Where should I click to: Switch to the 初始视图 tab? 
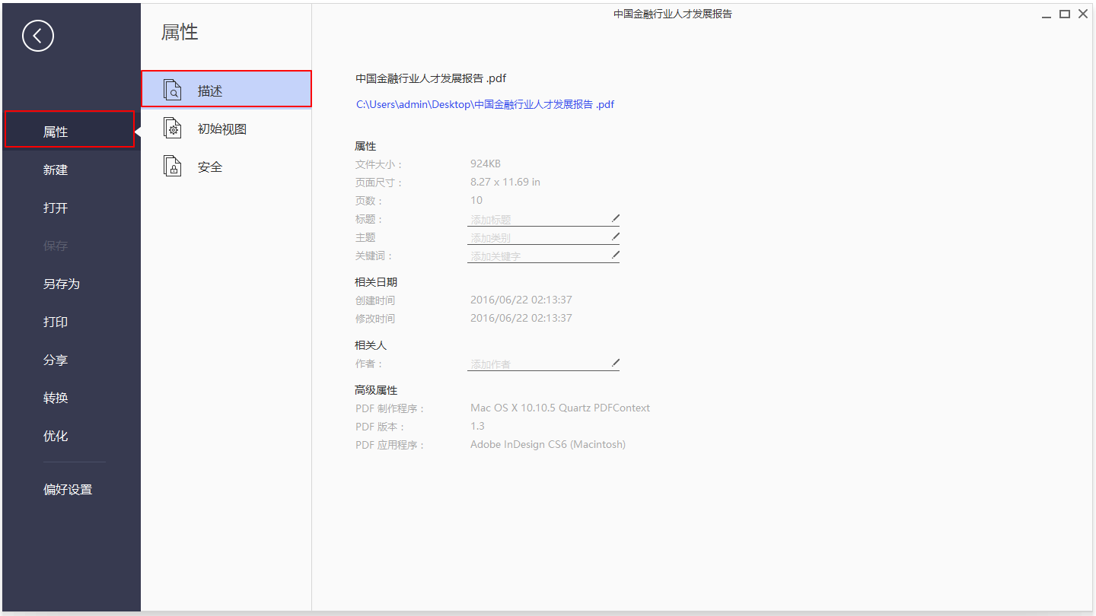click(227, 129)
